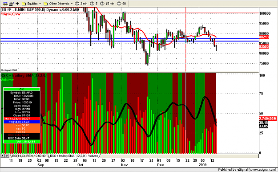Click the green Volume study label
The height and width of the screenshot is (172, 278).
[7, 80]
